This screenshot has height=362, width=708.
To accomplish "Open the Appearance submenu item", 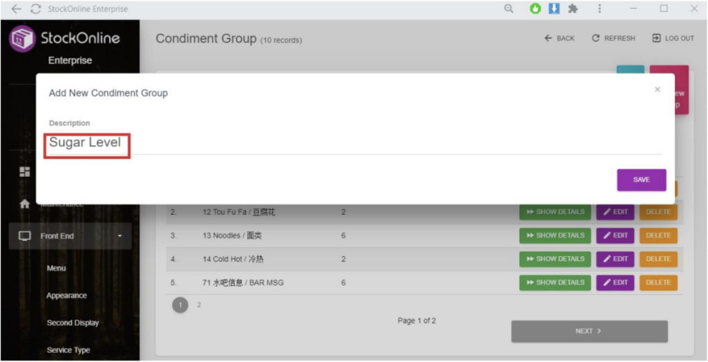I will coord(66,296).
